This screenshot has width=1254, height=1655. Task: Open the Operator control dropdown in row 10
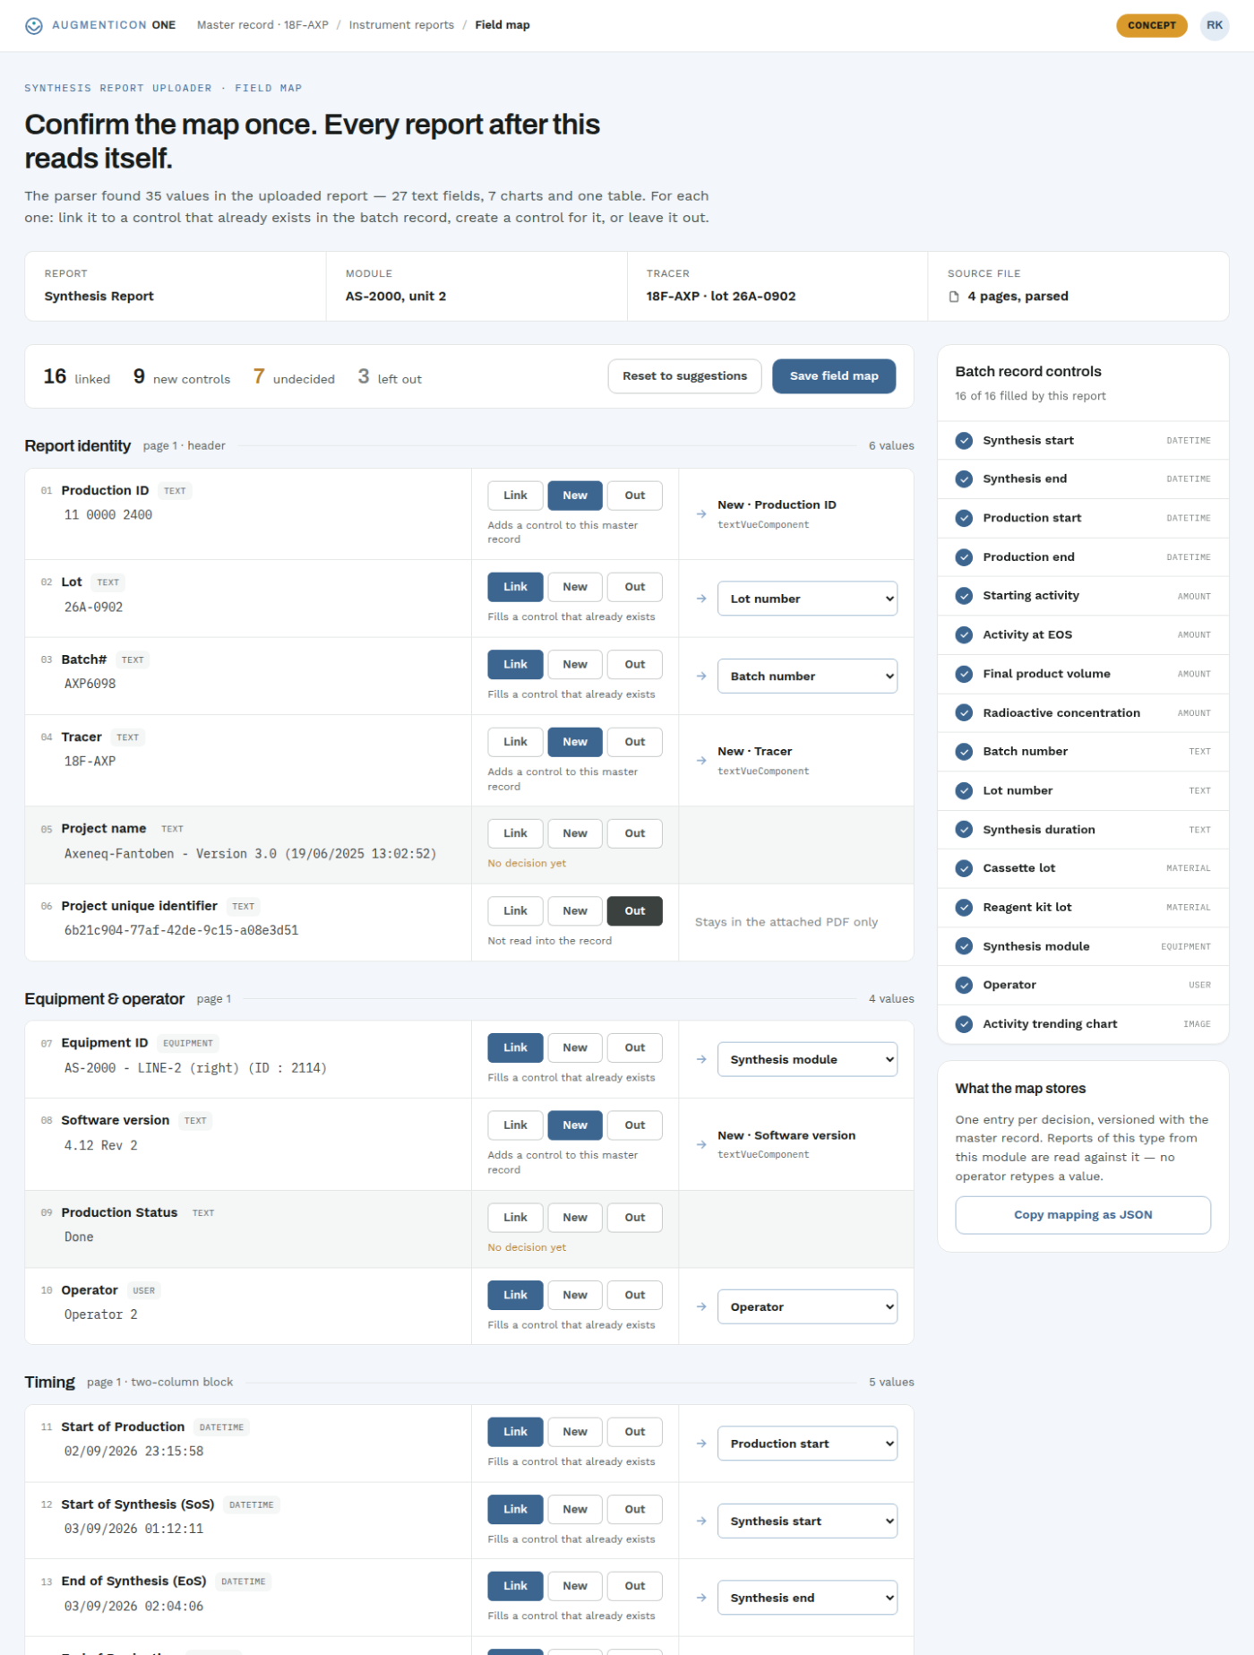pyautogui.click(x=807, y=1307)
